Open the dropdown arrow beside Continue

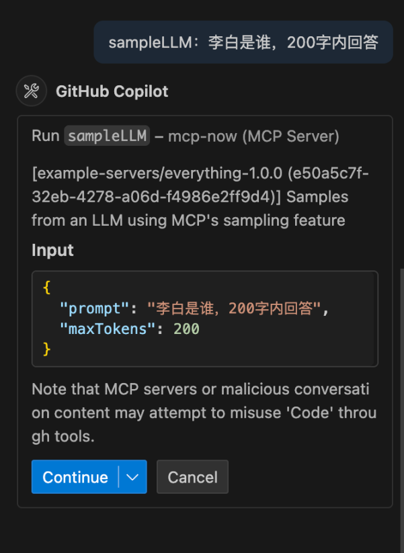(x=133, y=477)
